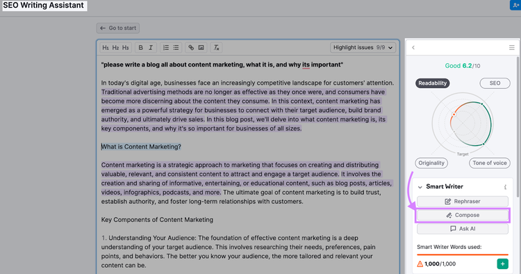The image size is (521, 274).
Task: Insert a bulleted list
Action: click(176, 48)
